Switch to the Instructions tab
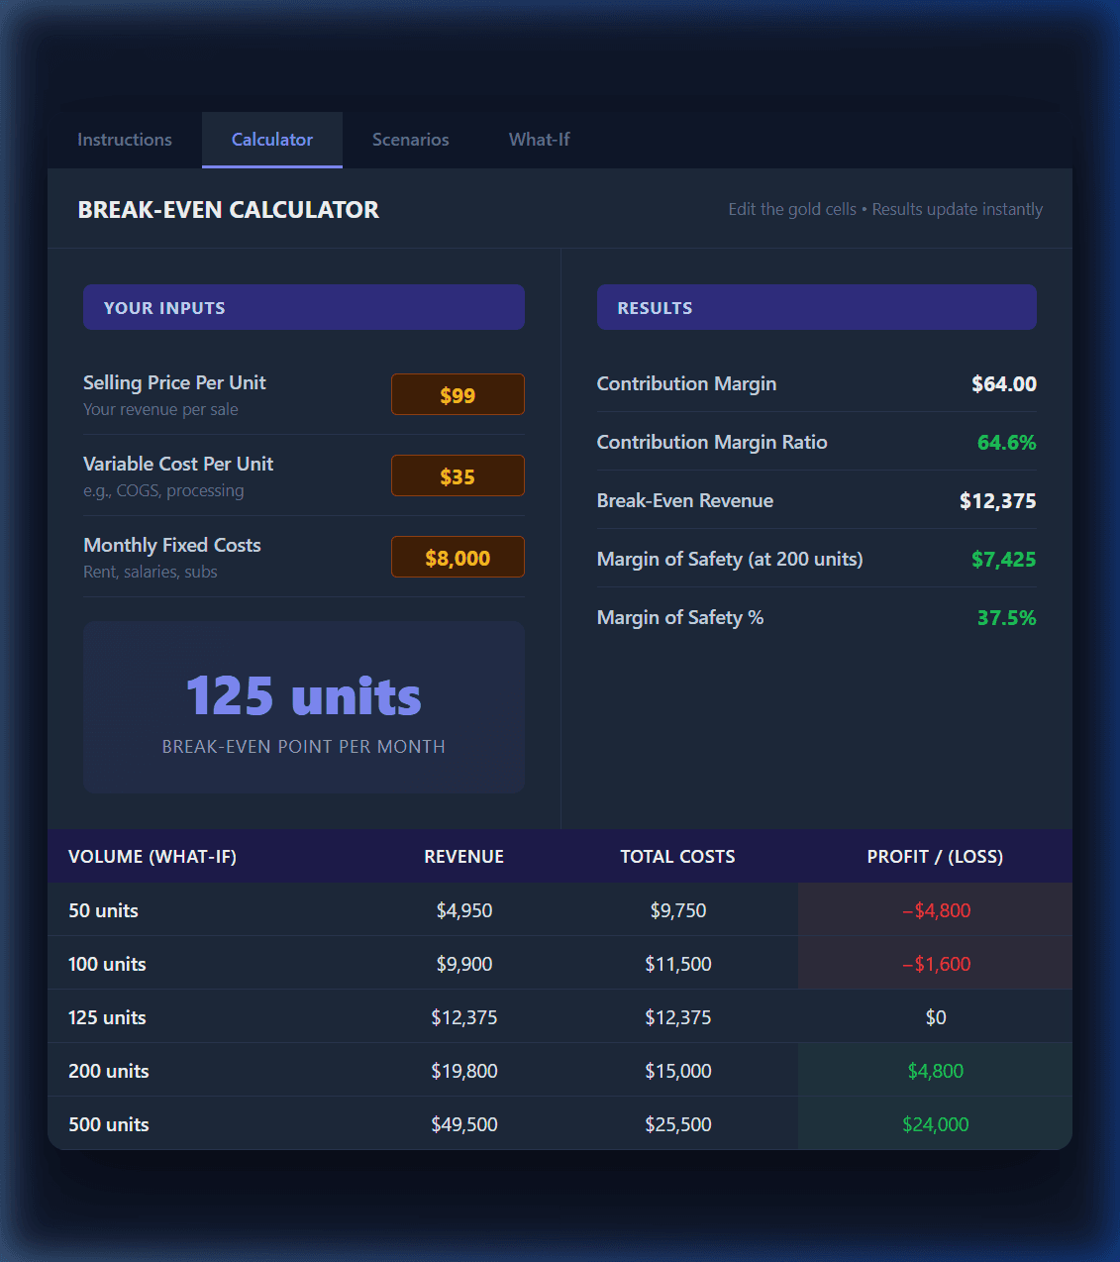This screenshot has height=1262, width=1120. pos(124,140)
